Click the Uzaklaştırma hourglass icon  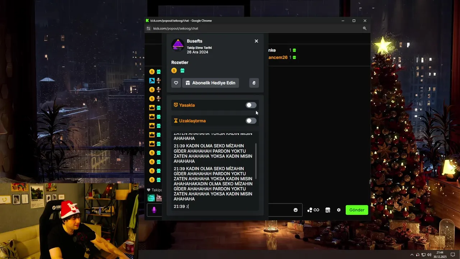tap(176, 121)
